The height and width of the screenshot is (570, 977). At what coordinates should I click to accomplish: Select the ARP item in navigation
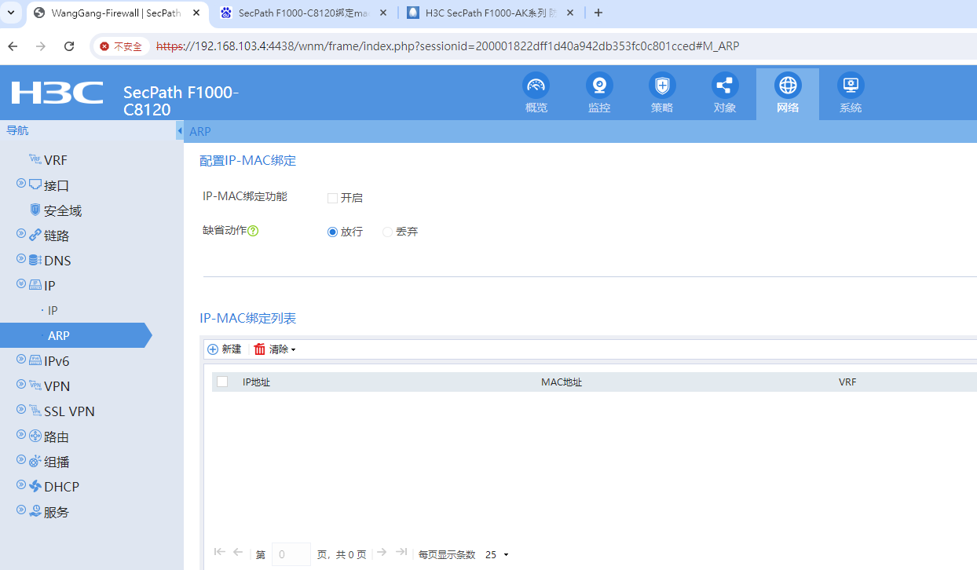(59, 335)
